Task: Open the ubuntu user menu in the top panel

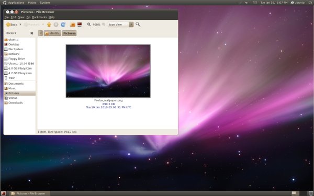Action: pyautogui.click(x=298, y=3)
